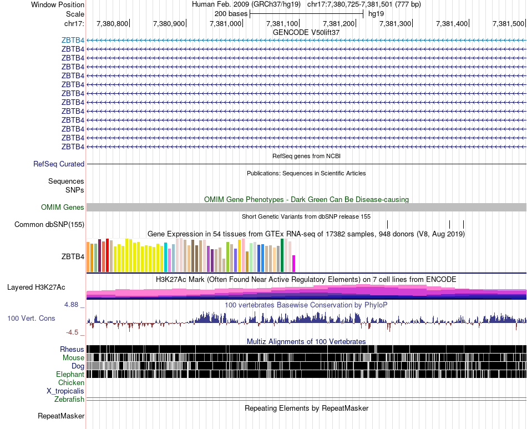Click the hg19 label beside the scale bar
Viewport: 527px width, 429px height.
[x=376, y=14]
